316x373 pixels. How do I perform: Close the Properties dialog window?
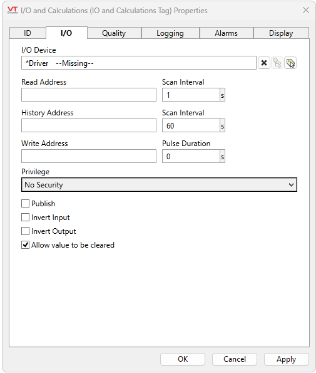[306, 10]
